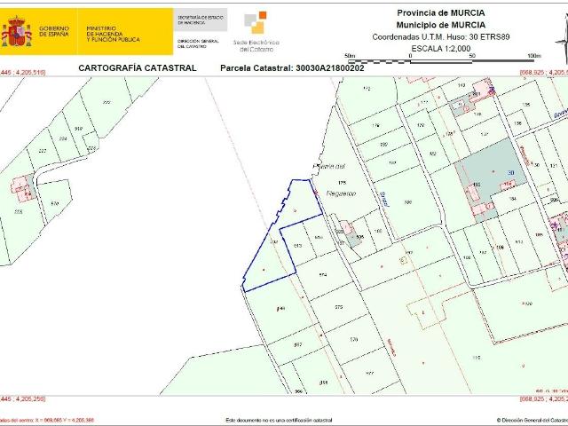Click parcel number 224 on the map

[x=63, y=138]
